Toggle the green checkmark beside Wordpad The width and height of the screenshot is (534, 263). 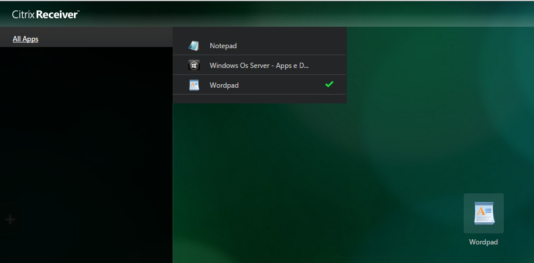coord(329,85)
